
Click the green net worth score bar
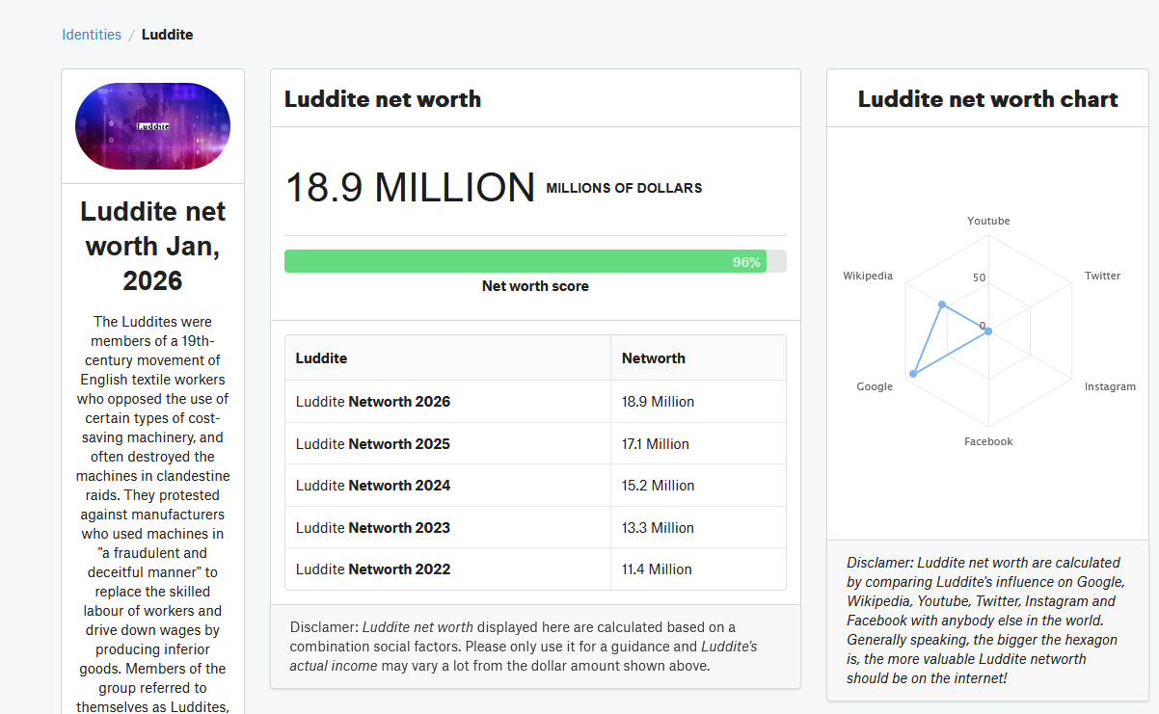coord(525,261)
